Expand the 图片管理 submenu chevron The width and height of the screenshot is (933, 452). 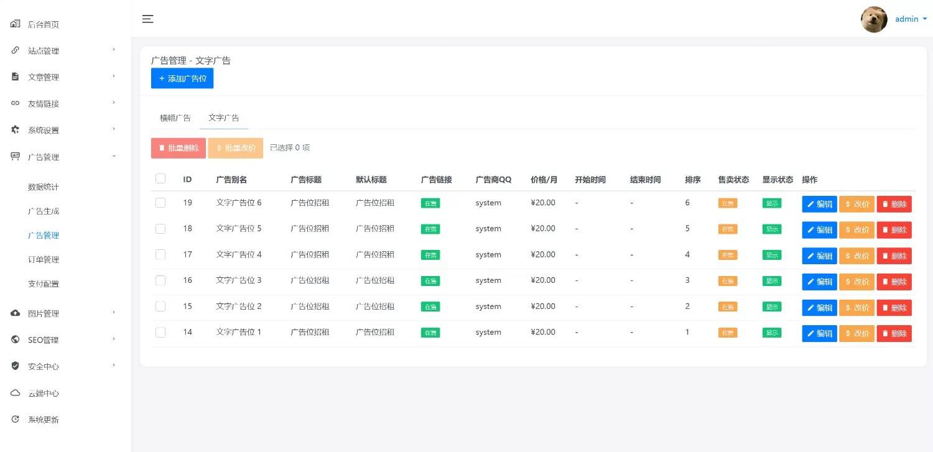pos(114,312)
